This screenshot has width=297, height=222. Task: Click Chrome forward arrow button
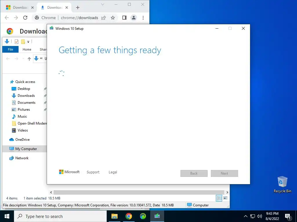click(x=16, y=18)
